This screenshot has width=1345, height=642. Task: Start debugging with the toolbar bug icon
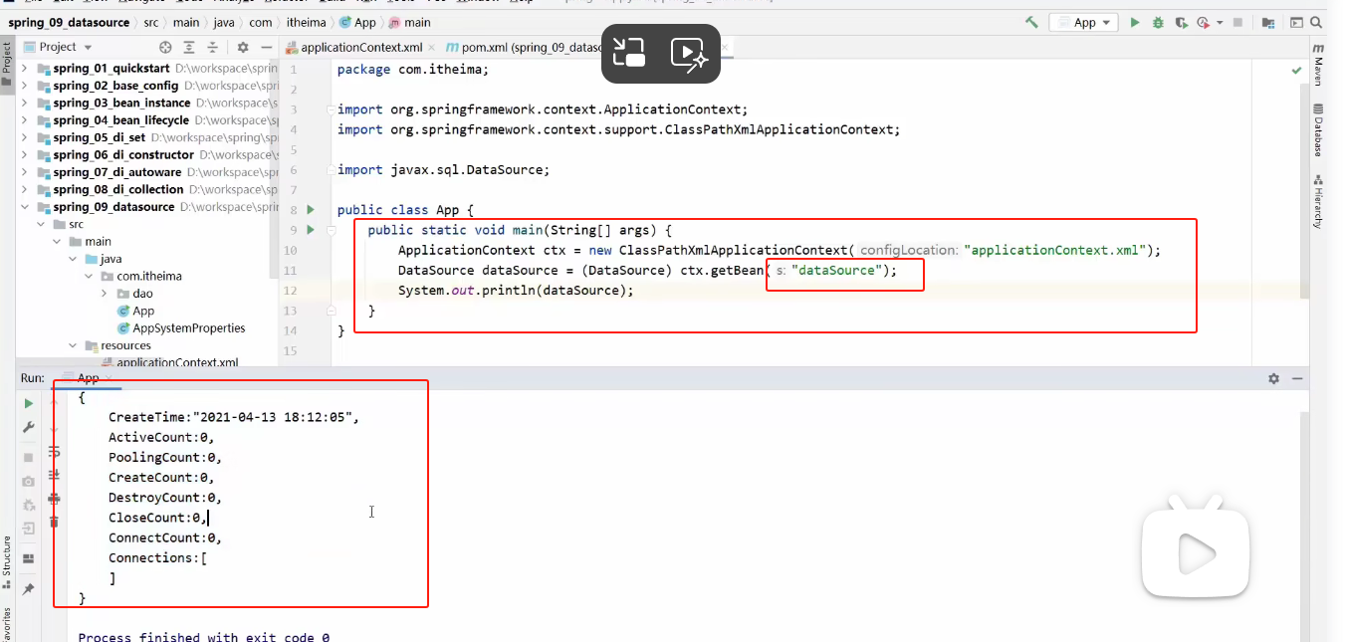pos(1158,22)
